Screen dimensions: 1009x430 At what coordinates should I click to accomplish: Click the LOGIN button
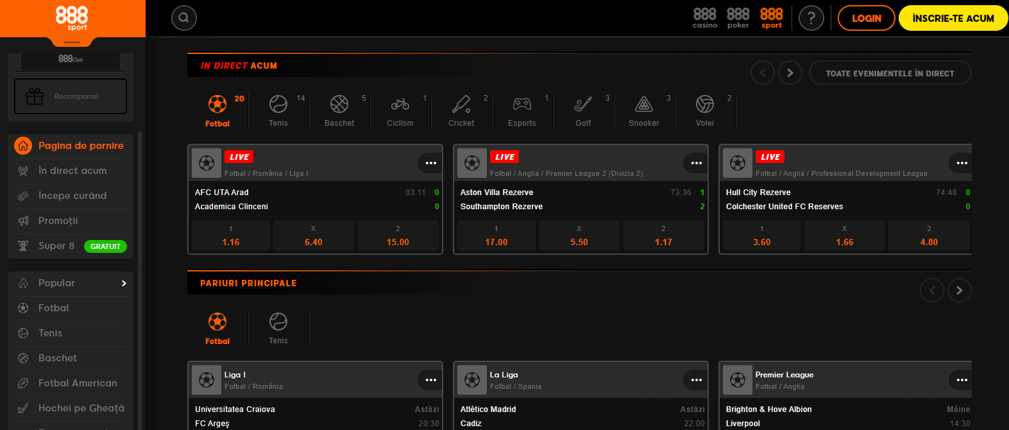tap(867, 18)
